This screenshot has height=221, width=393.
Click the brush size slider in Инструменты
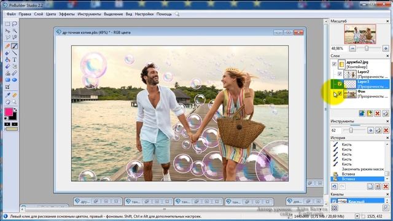coord(351,130)
